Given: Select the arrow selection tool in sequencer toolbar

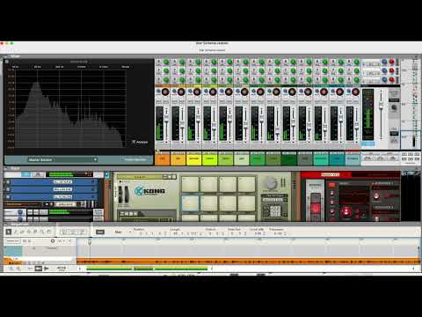Looking at the screenshot, I should point(9,232).
